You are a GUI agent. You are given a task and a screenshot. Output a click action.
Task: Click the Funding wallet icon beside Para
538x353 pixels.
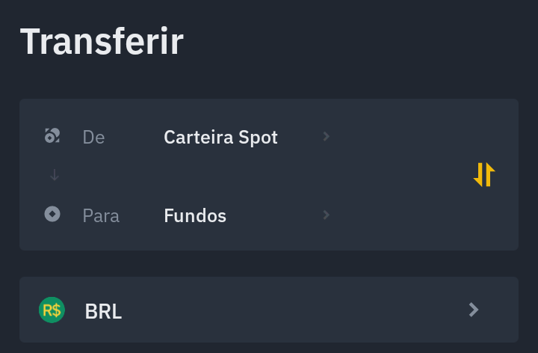pyautogui.click(x=52, y=214)
